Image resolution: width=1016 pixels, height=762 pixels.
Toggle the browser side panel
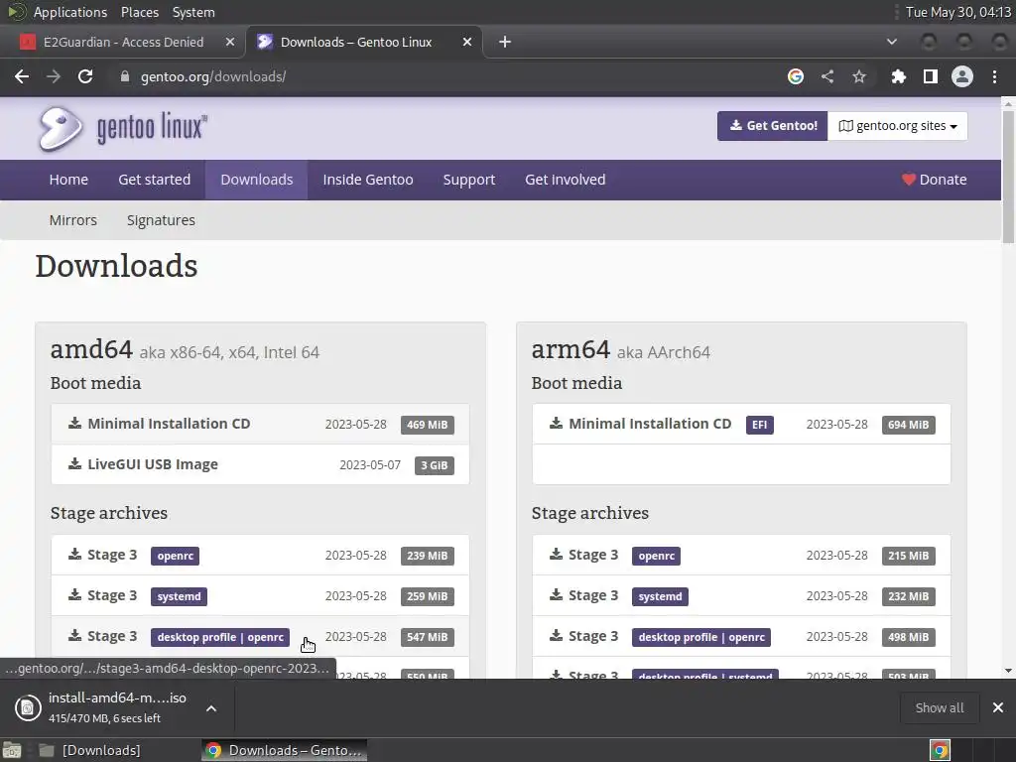[x=931, y=76]
